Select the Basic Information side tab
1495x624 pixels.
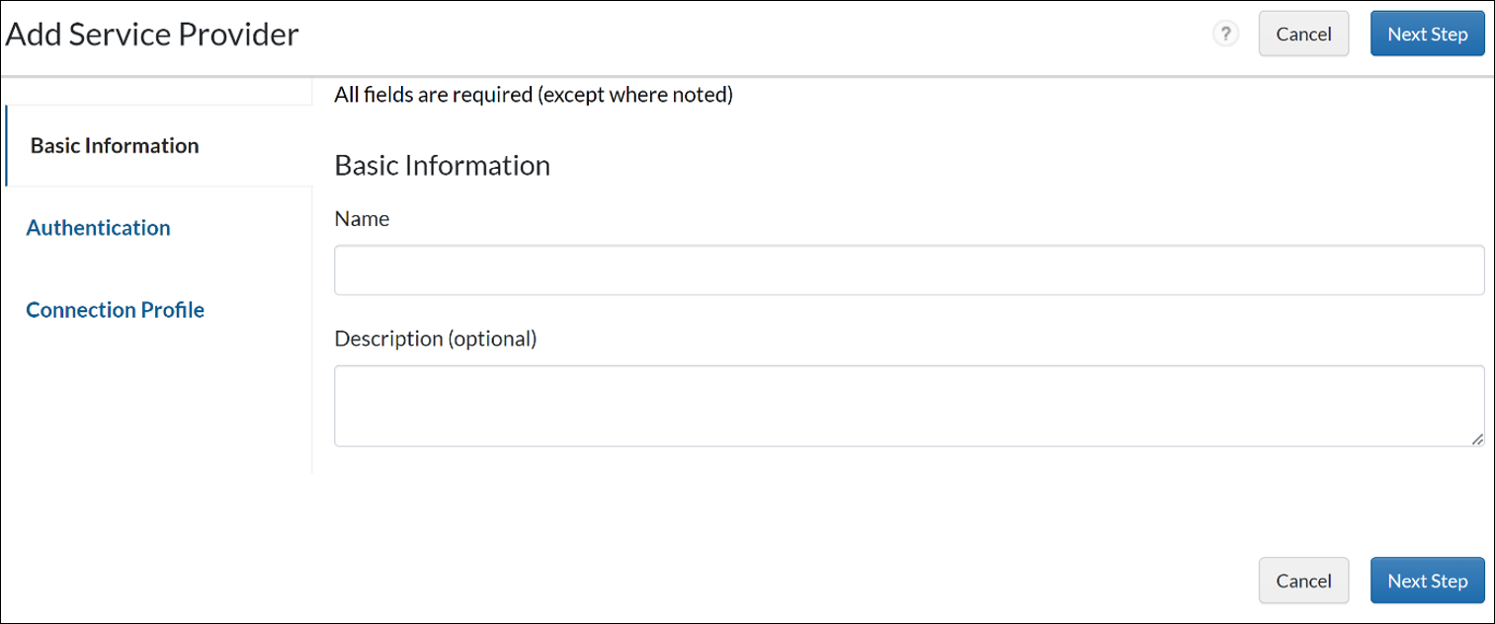click(115, 146)
